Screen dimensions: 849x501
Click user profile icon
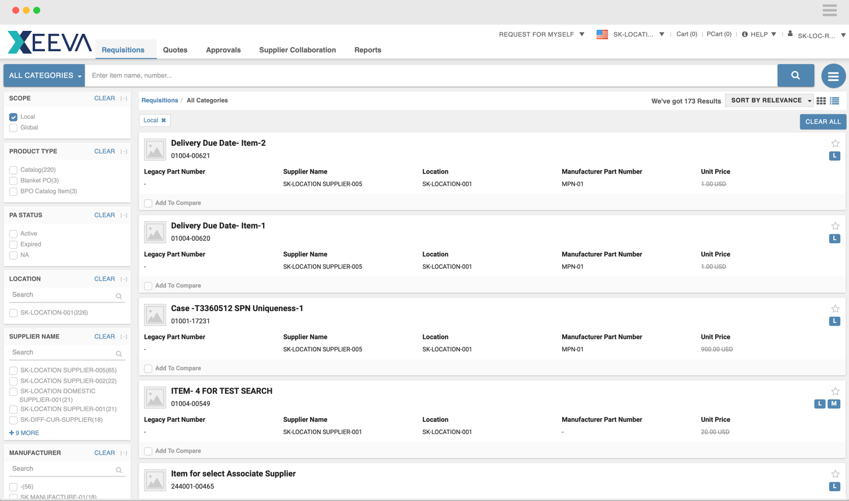pyautogui.click(x=790, y=34)
